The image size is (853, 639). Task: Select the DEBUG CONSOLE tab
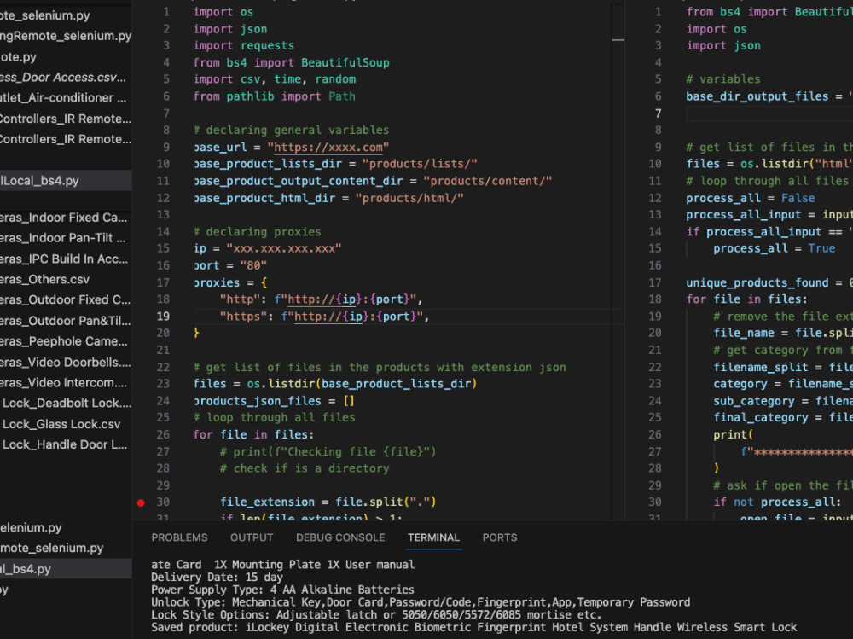340,537
